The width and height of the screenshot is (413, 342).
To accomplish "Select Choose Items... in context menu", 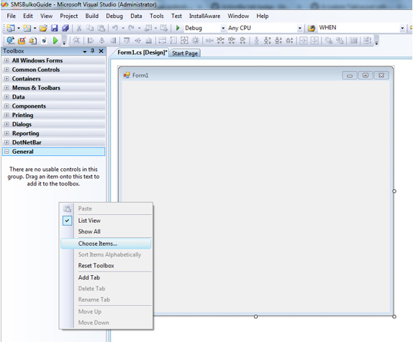I will coord(106,244).
